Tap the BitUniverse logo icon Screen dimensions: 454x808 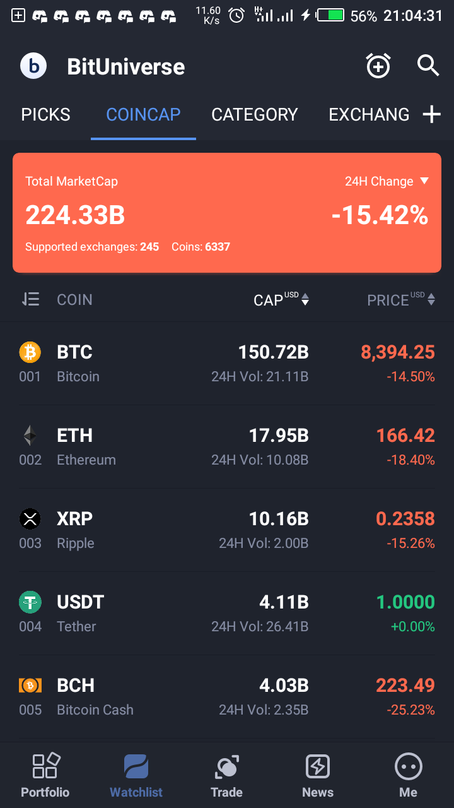point(33,66)
